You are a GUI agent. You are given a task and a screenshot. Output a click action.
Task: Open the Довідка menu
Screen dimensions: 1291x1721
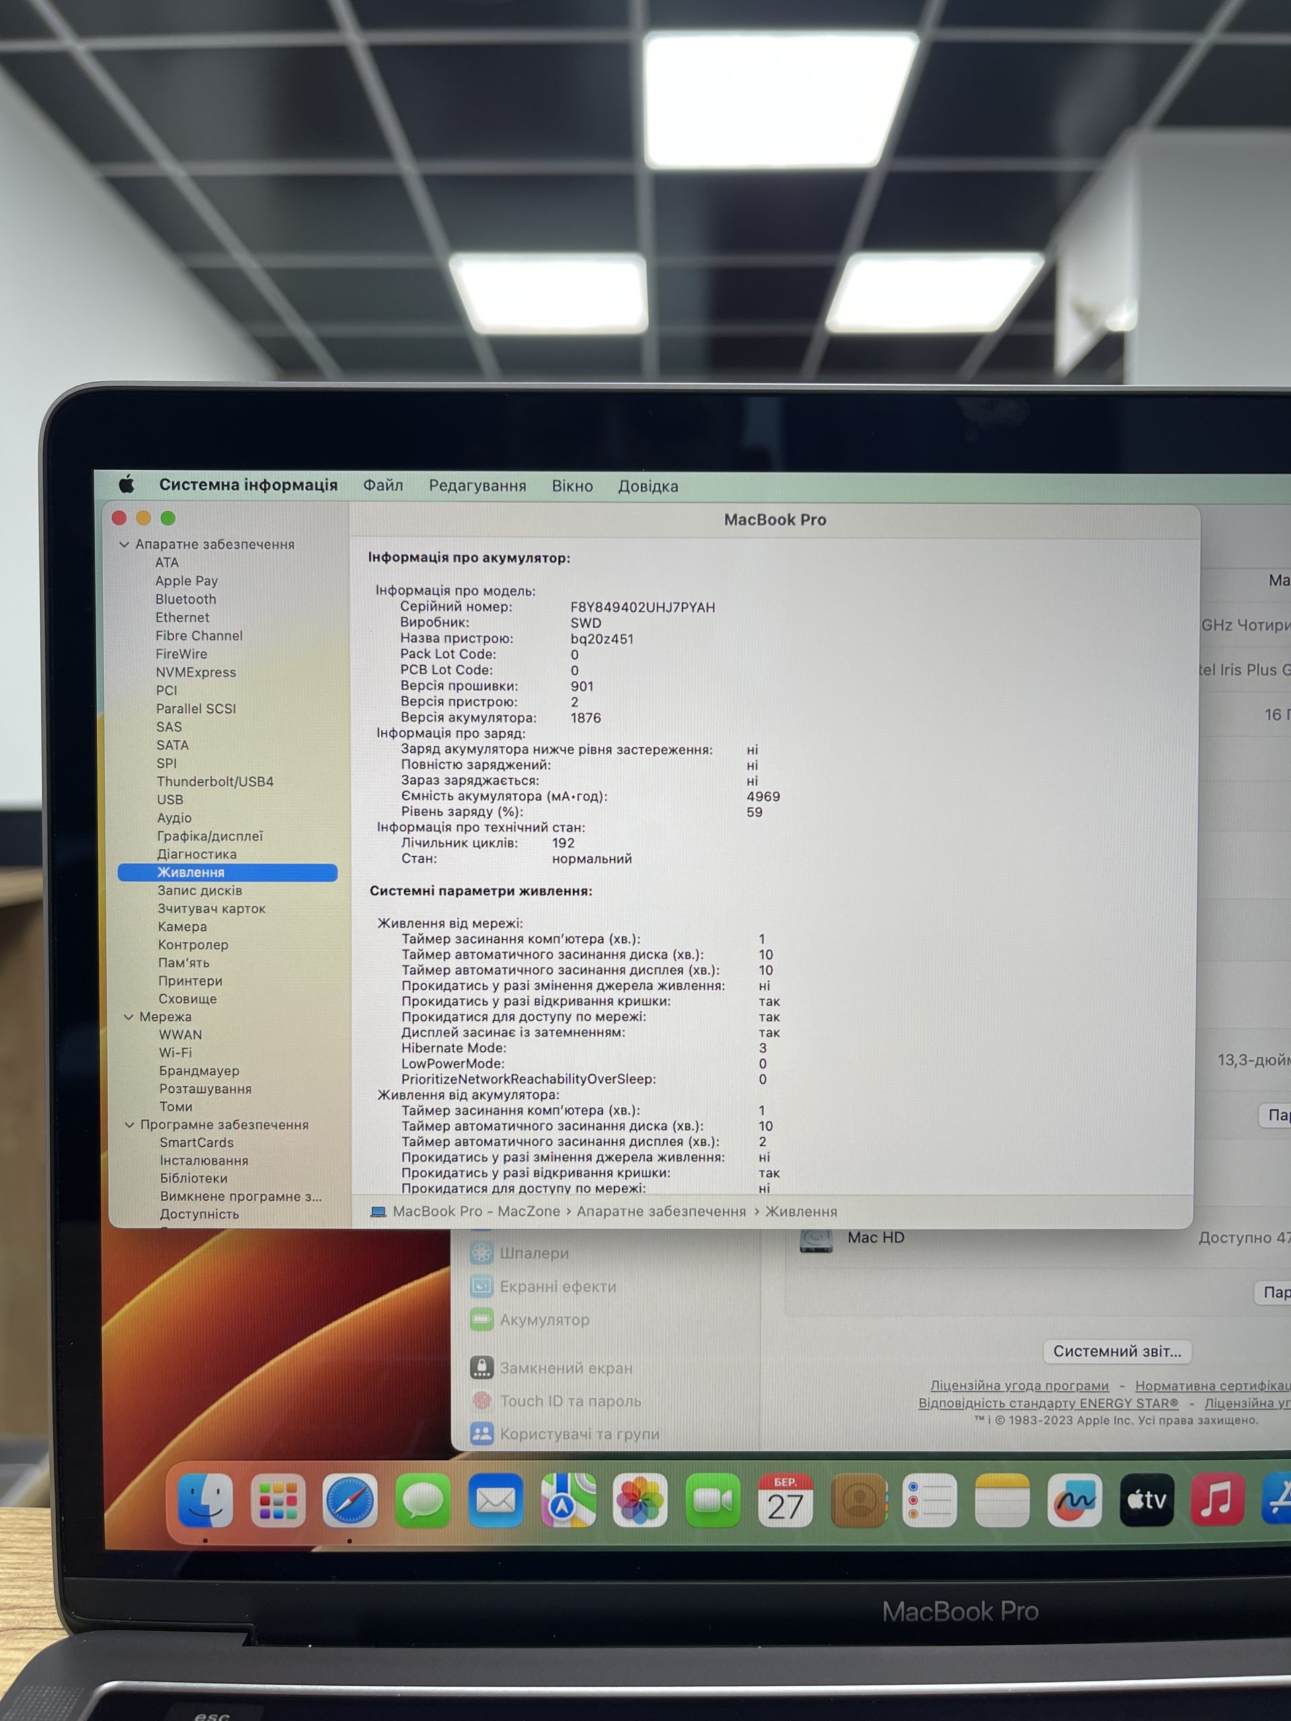648,486
